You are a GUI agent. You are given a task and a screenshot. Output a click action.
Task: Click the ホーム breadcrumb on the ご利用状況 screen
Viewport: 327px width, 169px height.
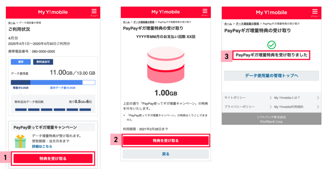(x=11, y=23)
